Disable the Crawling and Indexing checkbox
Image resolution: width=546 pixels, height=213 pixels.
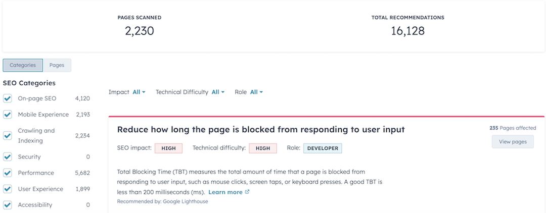tap(8, 135)
